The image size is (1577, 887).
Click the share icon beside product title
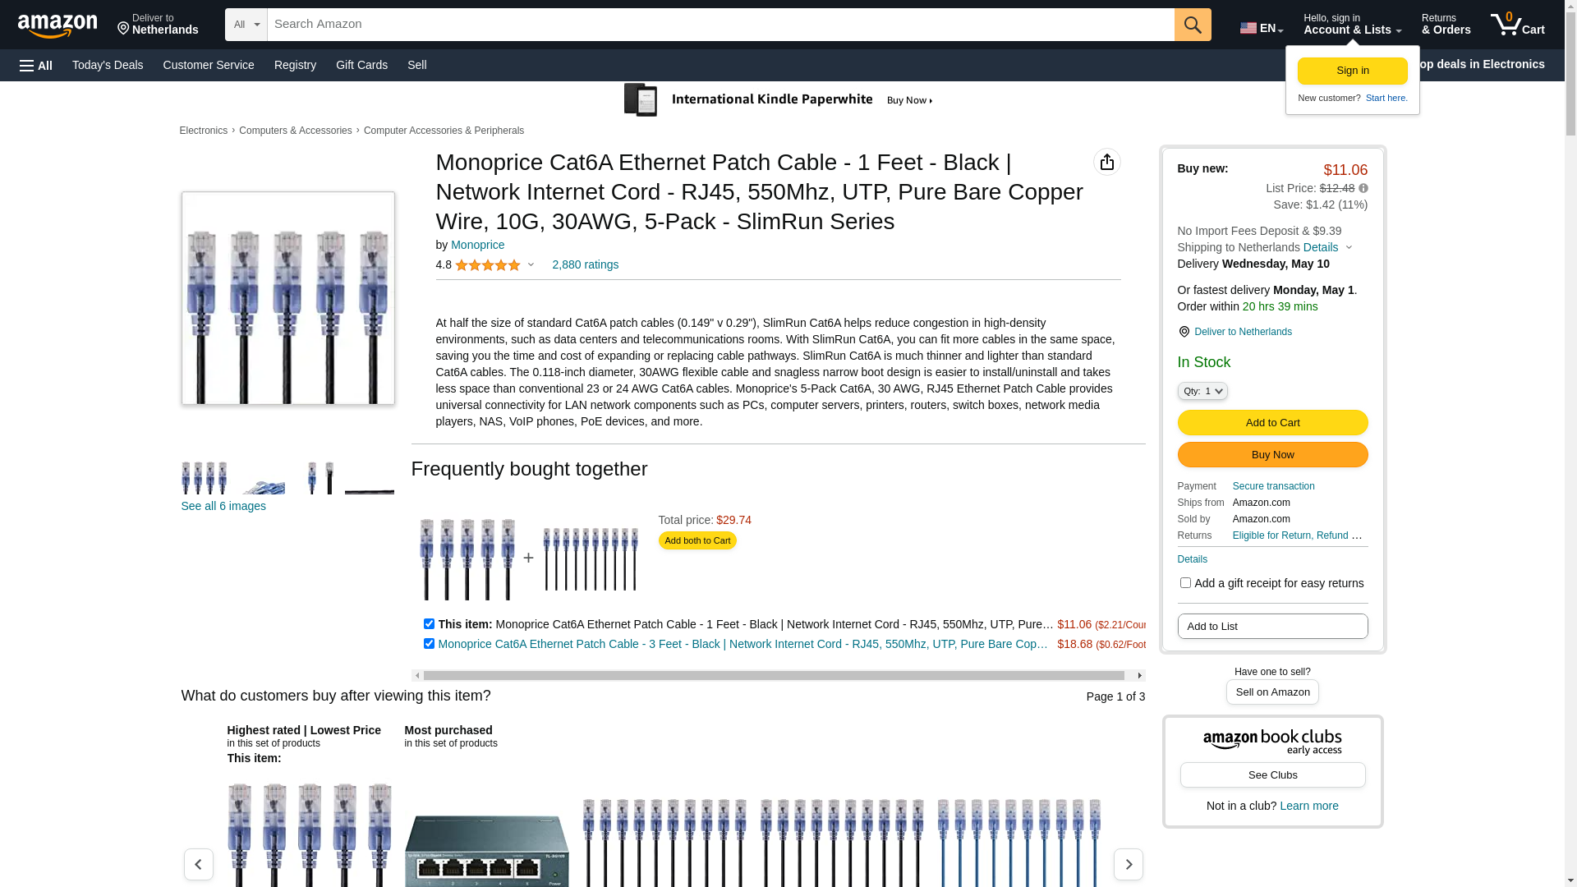point(1107,162)
